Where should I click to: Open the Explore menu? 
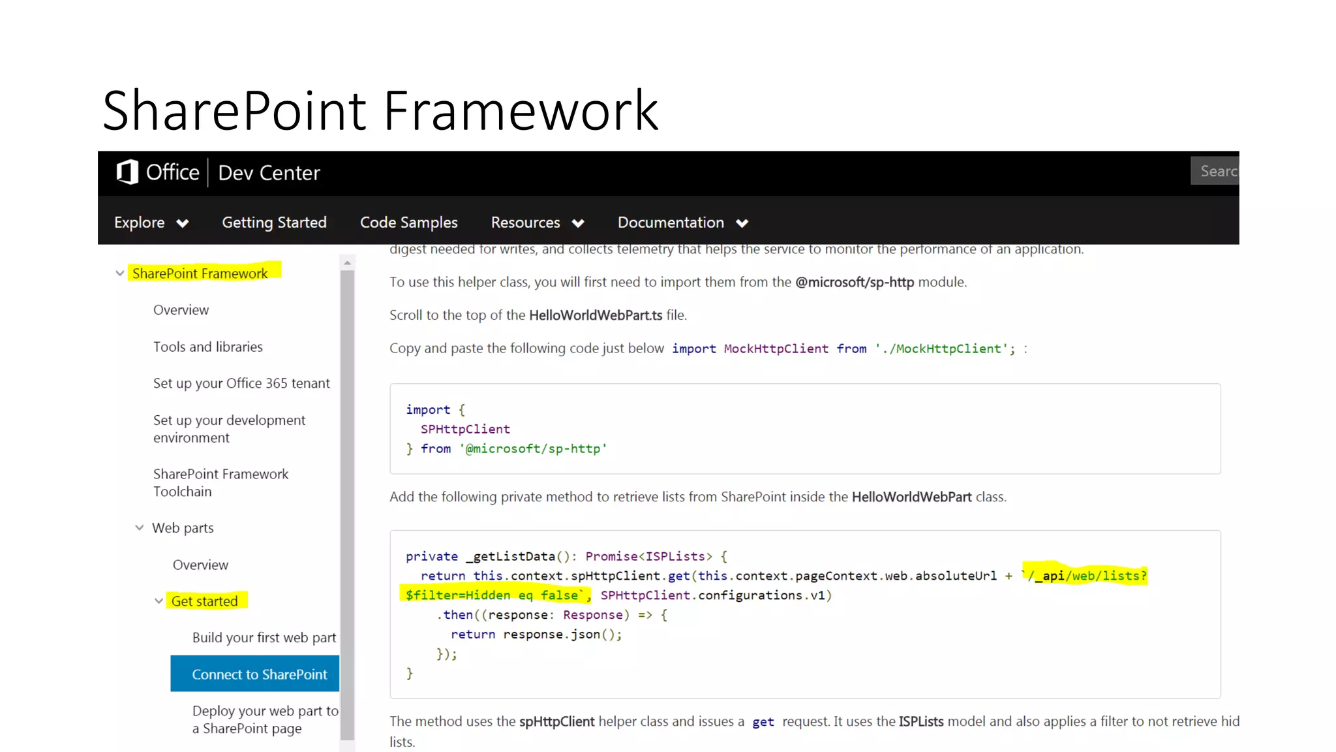coord(140,223)
